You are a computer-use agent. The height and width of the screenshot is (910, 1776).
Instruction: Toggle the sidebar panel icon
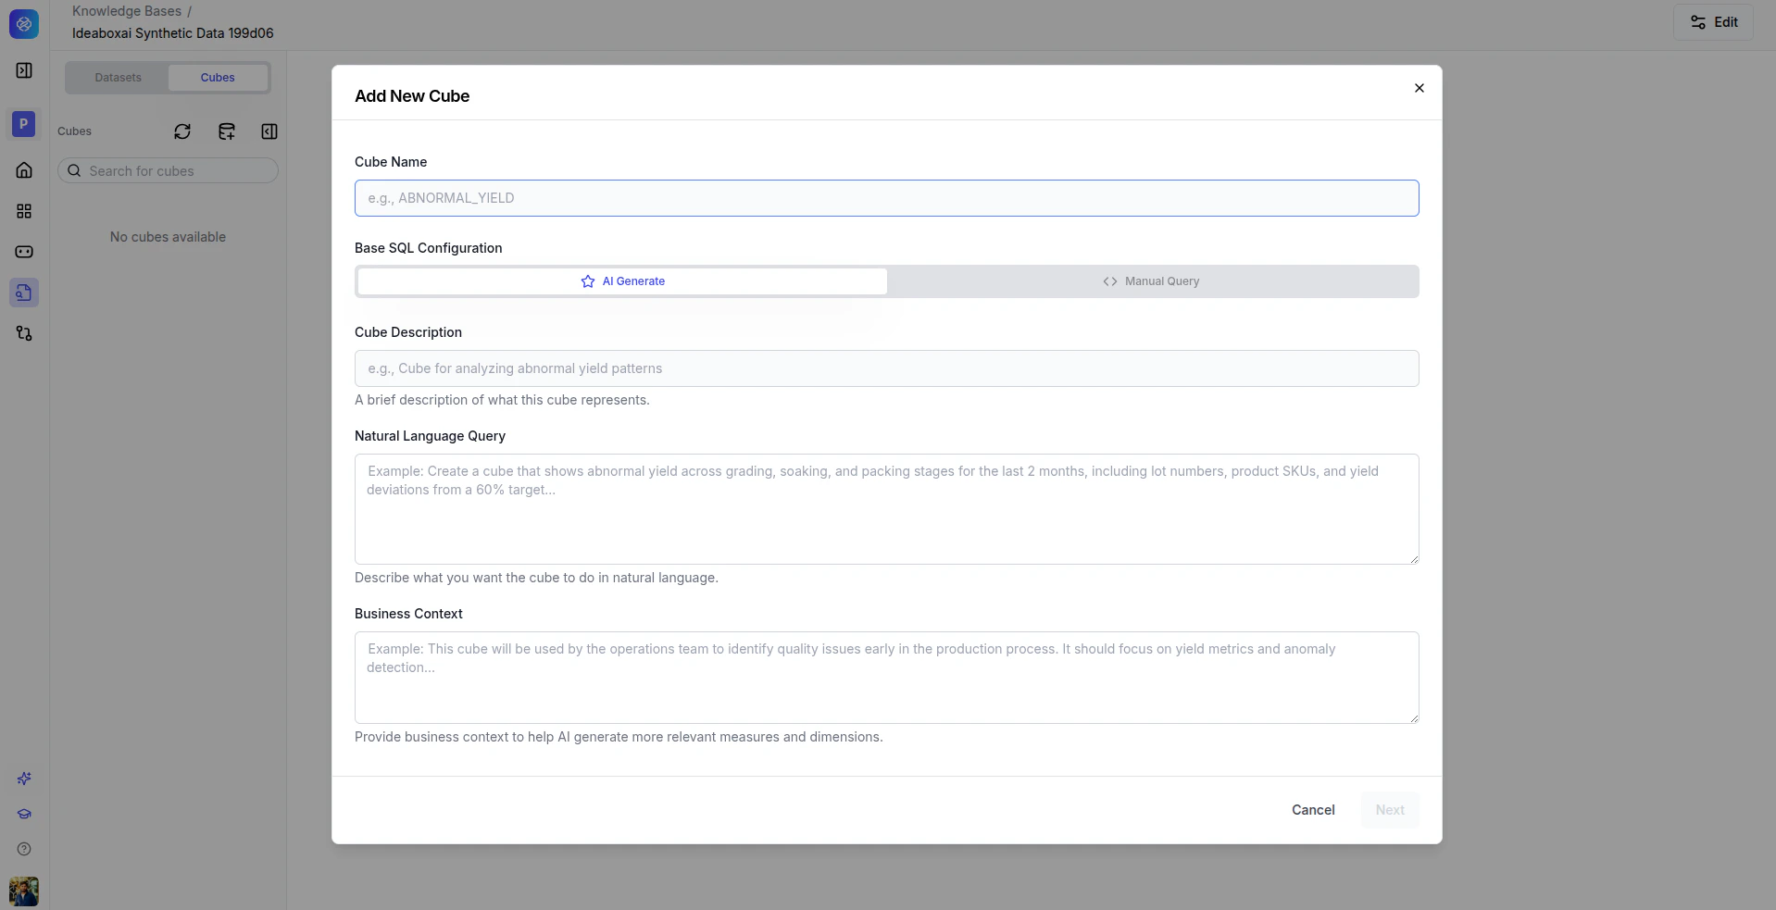tap(24, 70)
